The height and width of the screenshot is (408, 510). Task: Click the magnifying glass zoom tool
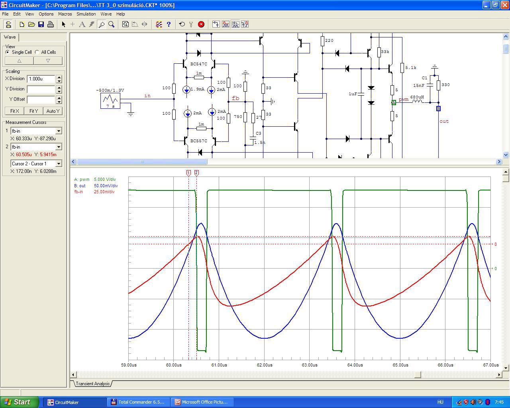112,24
